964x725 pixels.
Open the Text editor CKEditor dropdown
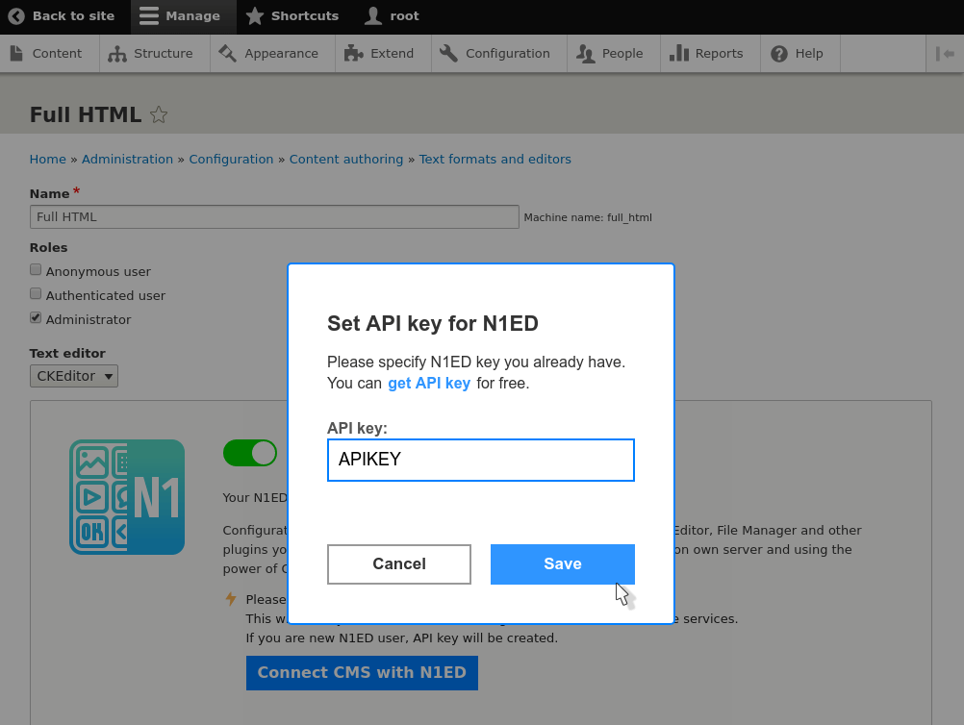[x=74, y=376]
